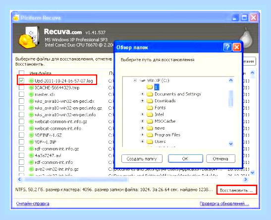Expand the Intel folder node
Viewport: 271px width, 220px height.
(x=142, y=115)
